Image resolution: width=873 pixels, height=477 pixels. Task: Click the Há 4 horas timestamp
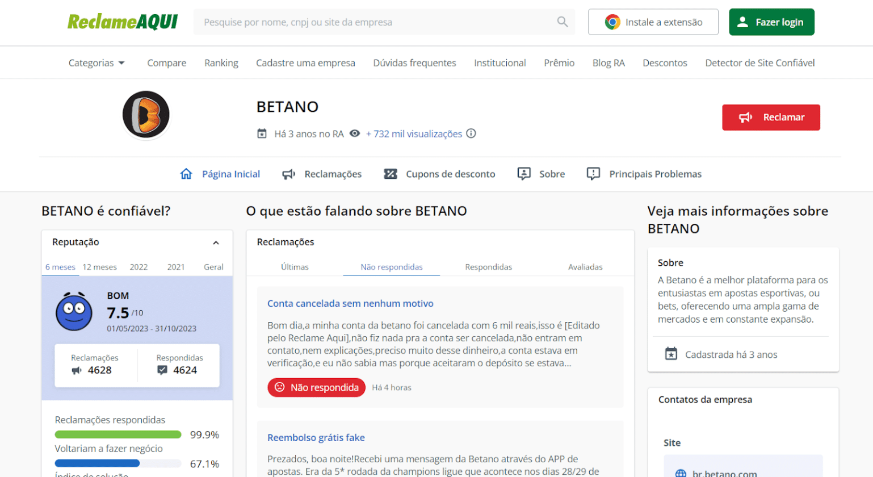point(392,387)
